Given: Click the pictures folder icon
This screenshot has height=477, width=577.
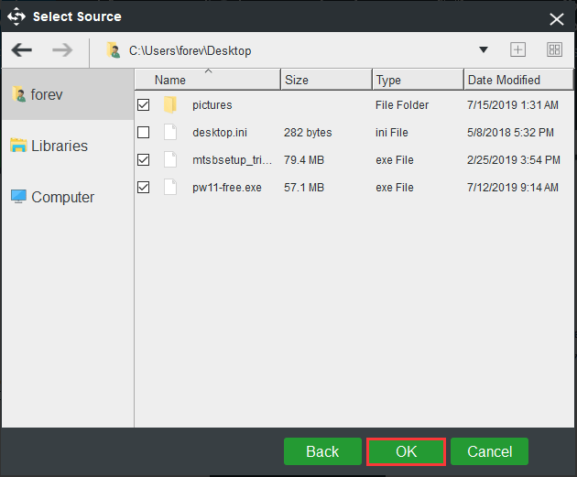Looking at the screenshot, I should click(170, 105).
